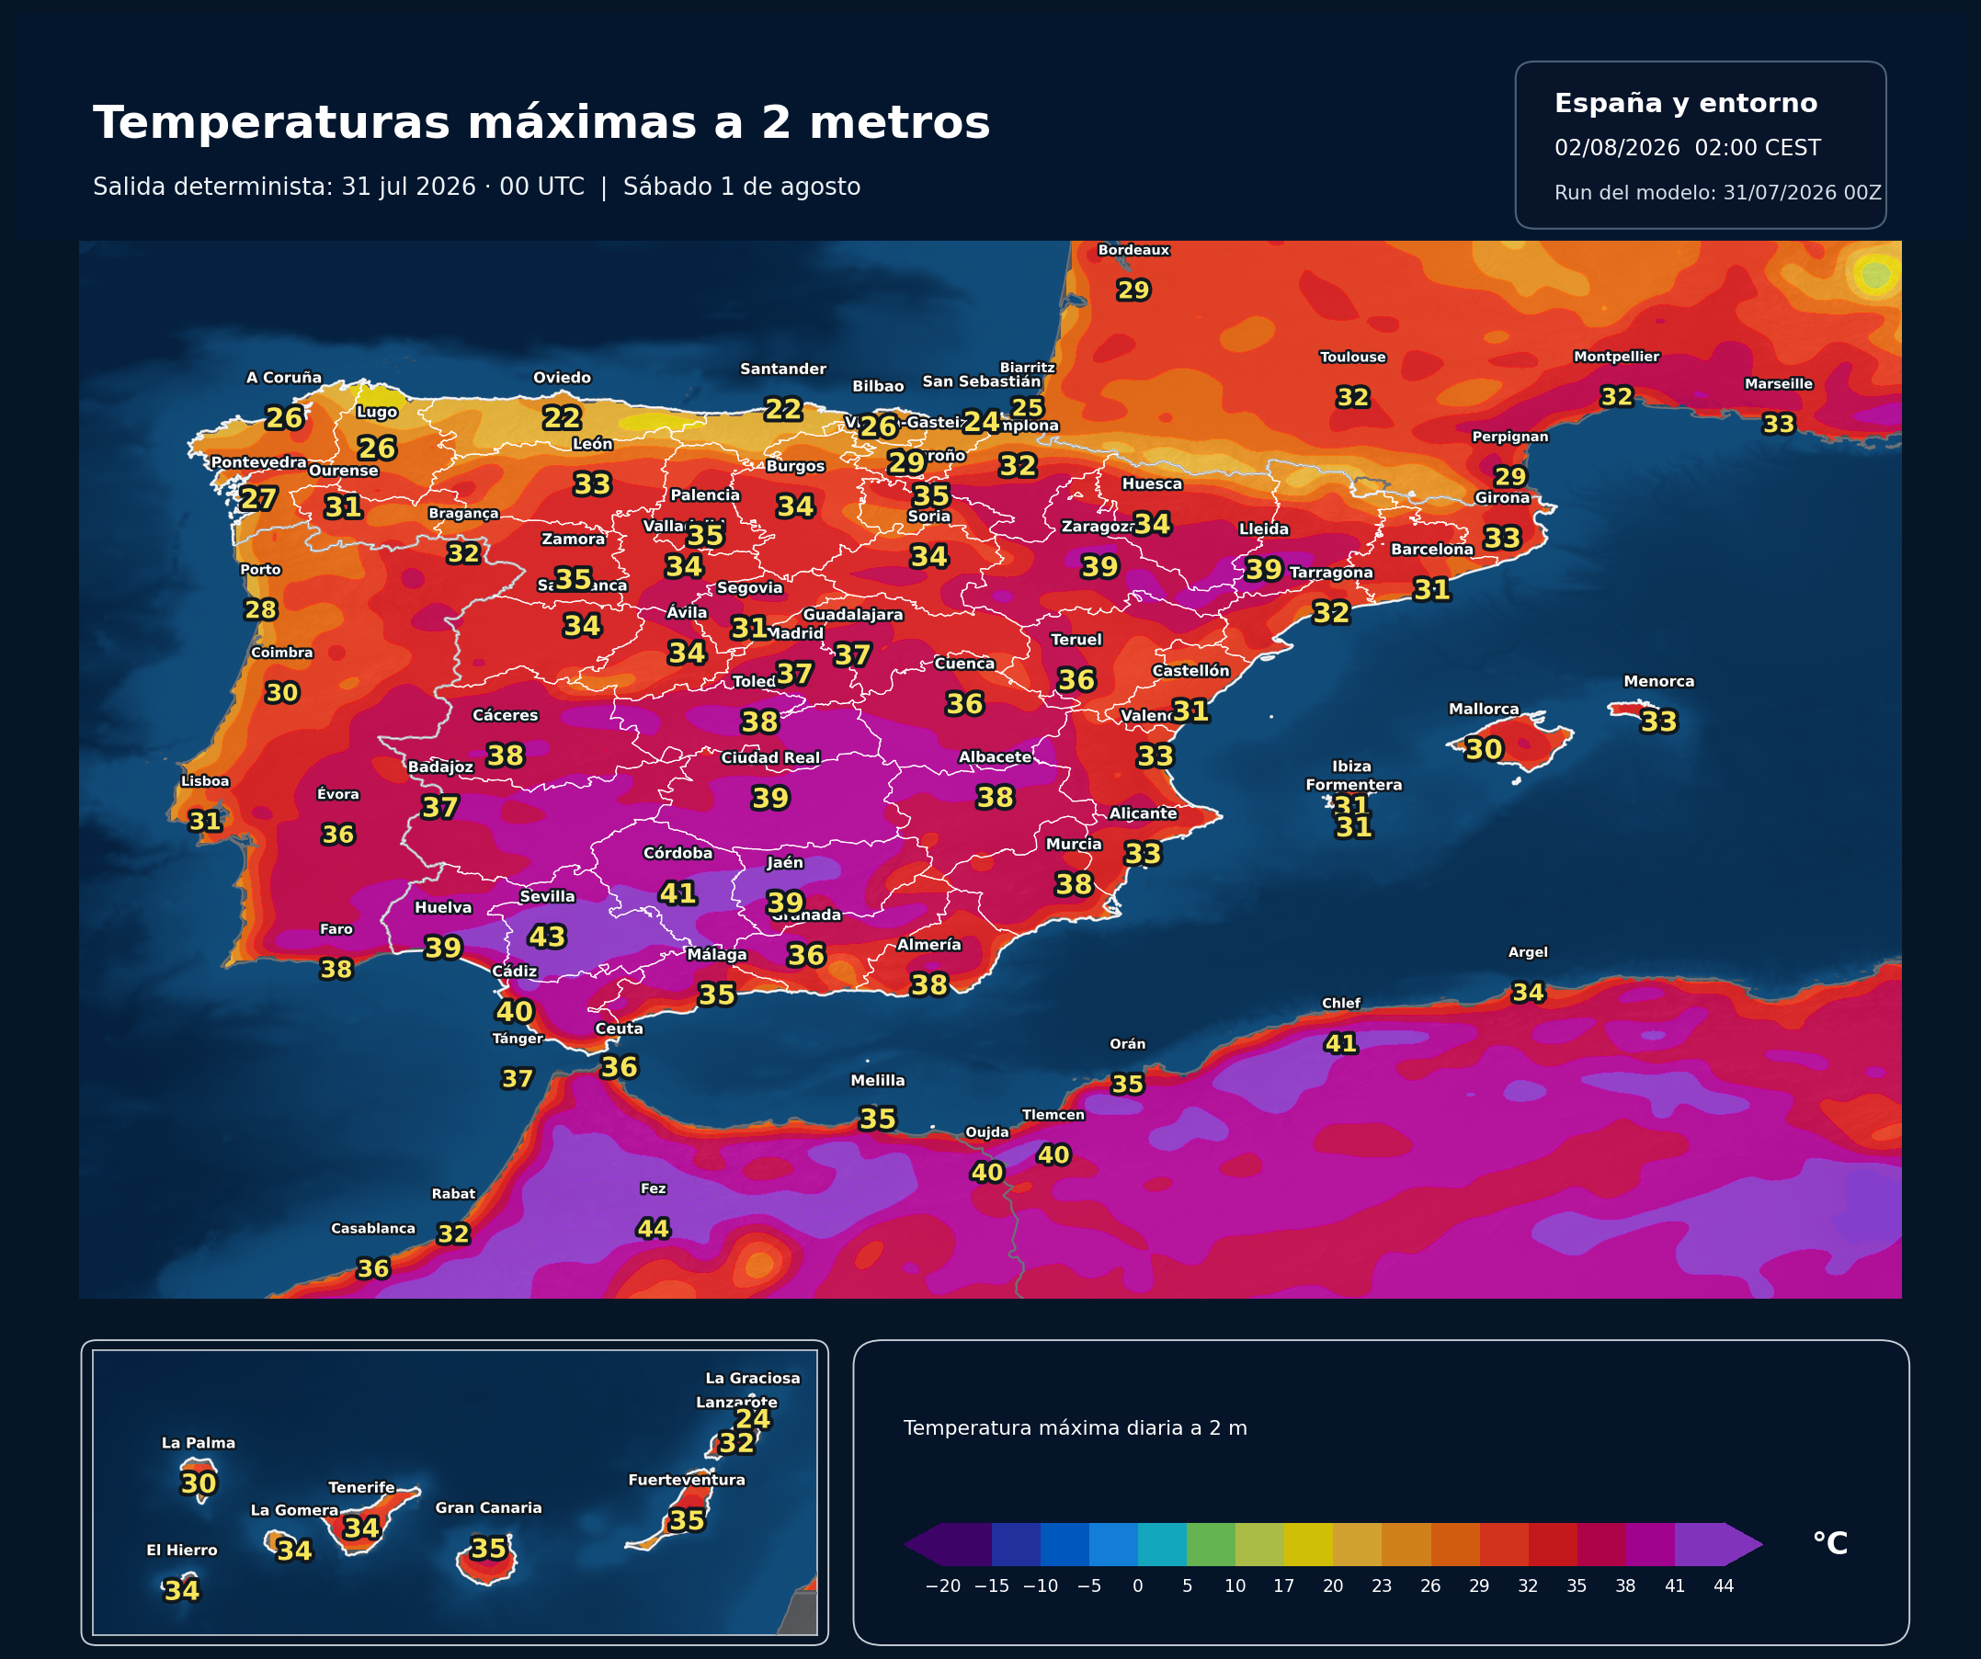Click the Argel city label

[x=1528, y=952]
